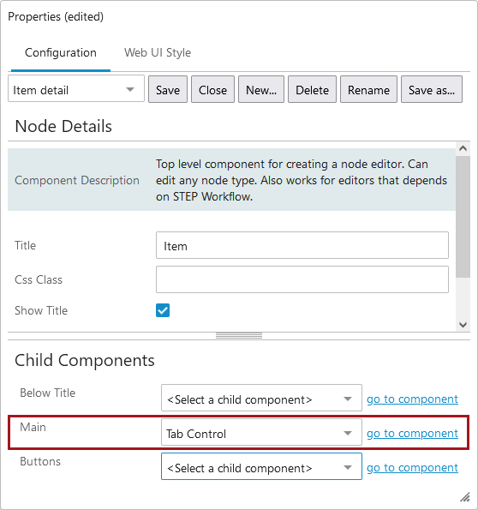This screenshot has height=510, width=478.
Task: Click the Delete button
Action: [312, 89]
